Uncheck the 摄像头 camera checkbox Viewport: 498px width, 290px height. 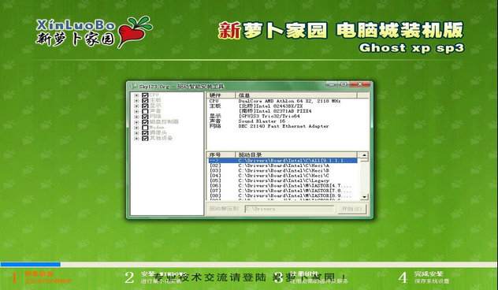point(145,132)
